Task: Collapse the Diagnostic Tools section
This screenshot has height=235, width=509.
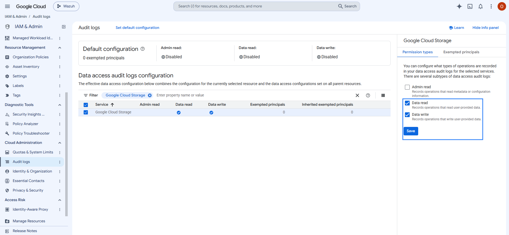Action: coord(60,105)
